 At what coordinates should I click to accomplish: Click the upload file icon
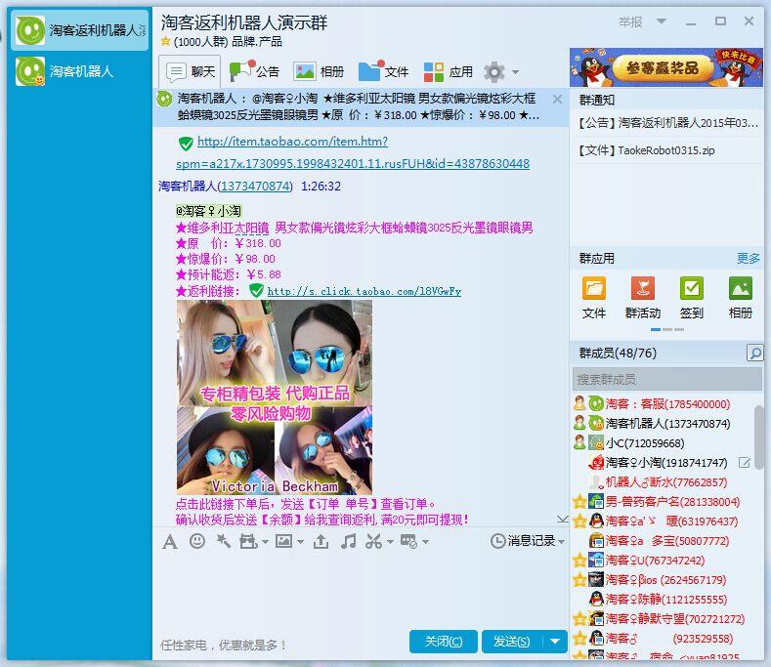(321, 542)
